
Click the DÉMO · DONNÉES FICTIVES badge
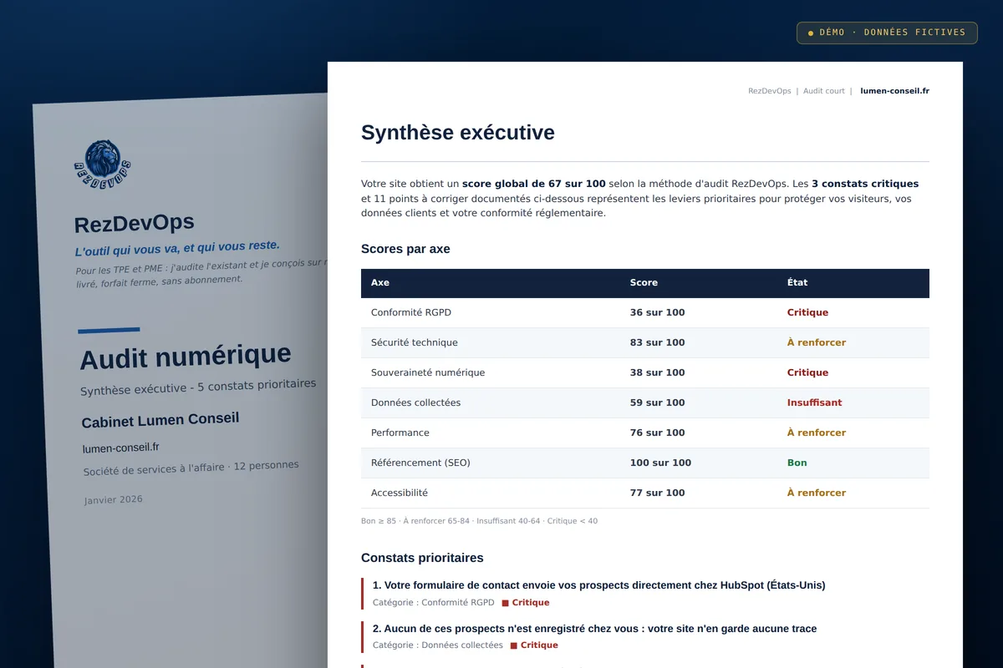pos(887,33)
